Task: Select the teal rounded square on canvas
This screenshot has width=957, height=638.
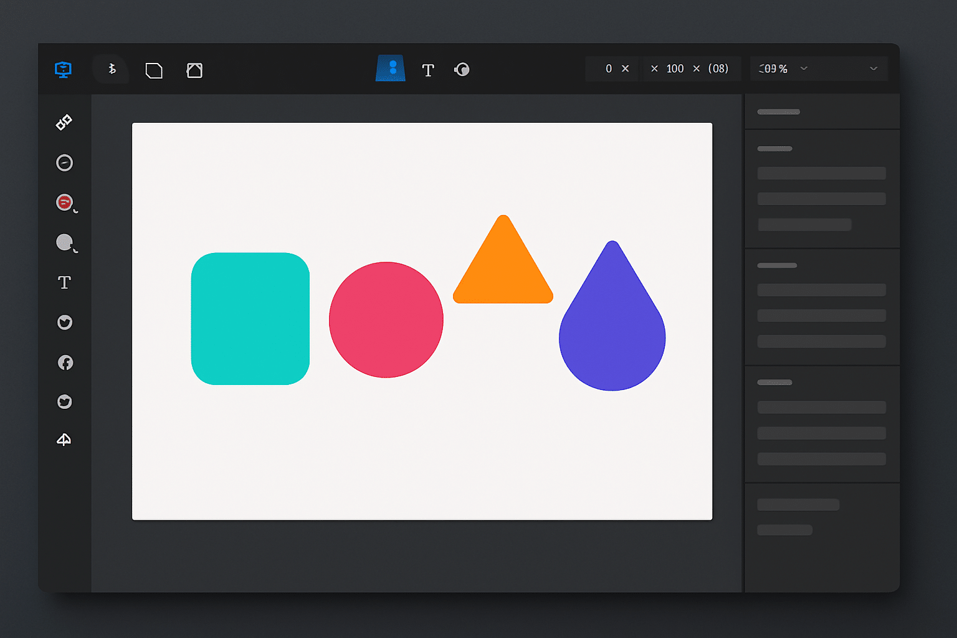Action: [x=250, y=318]
